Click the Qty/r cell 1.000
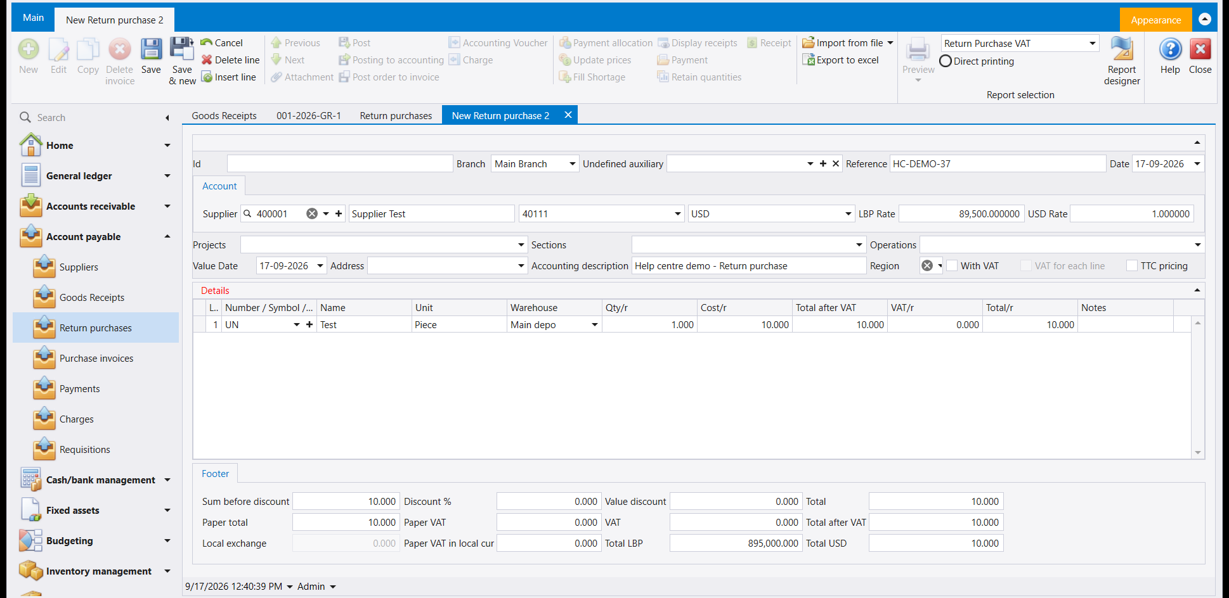 [649, 324]
